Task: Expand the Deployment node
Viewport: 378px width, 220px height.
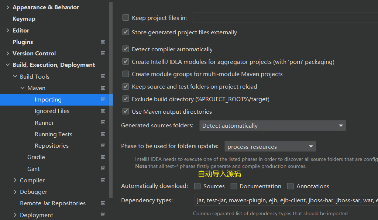Action: tap(15, 215)
